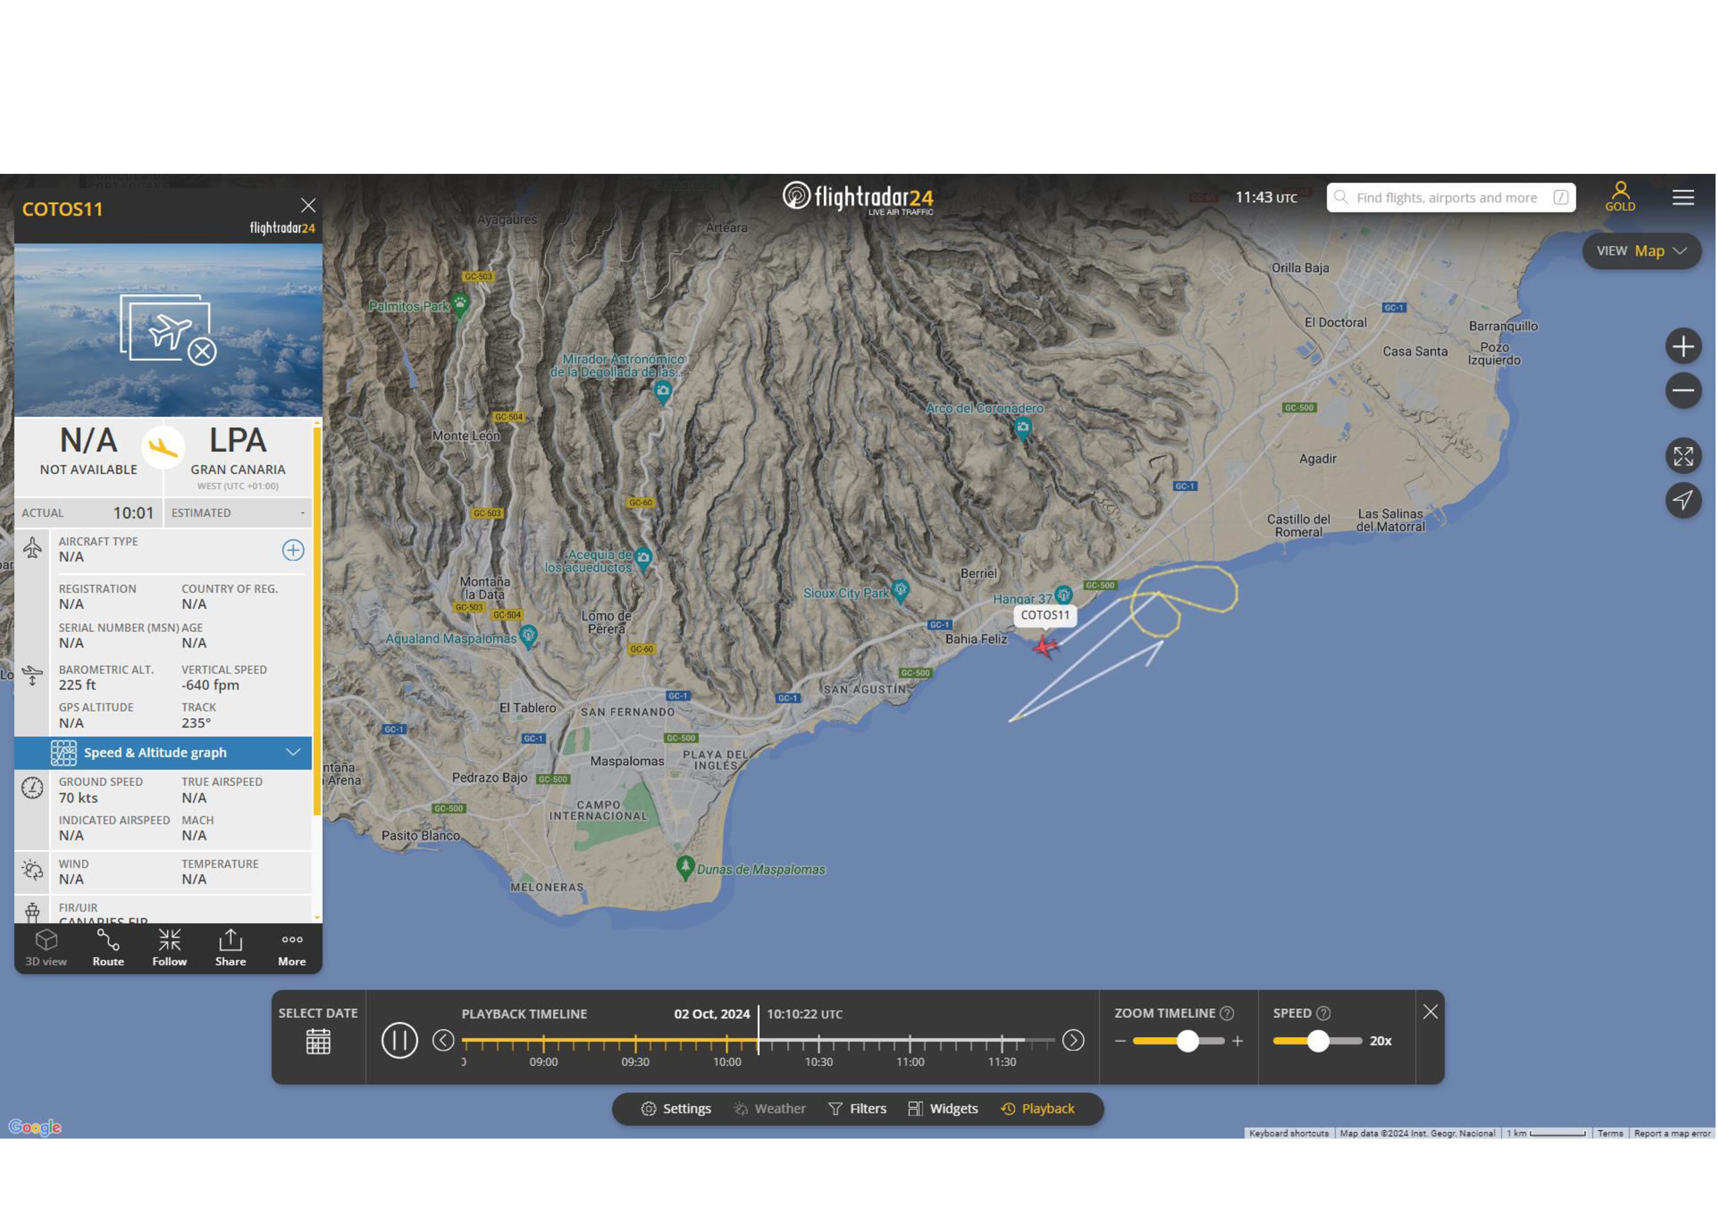1718x1215 pixels.
Task: Click the Hangar 37 marker
Action: (x=1063, y=596)
